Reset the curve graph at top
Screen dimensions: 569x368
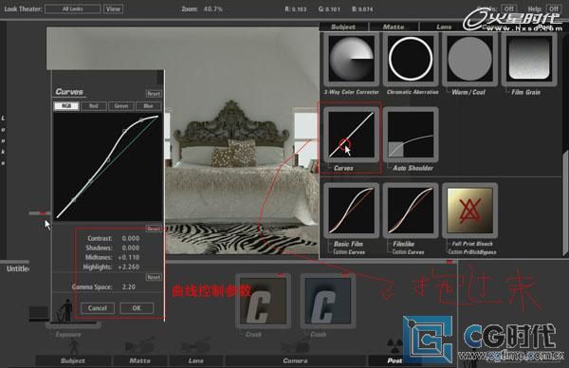(x=154, y=94)
